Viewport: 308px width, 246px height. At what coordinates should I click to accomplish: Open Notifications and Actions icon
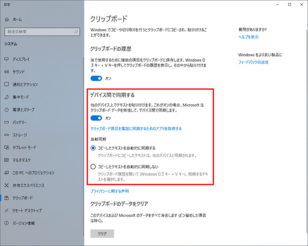7,84
